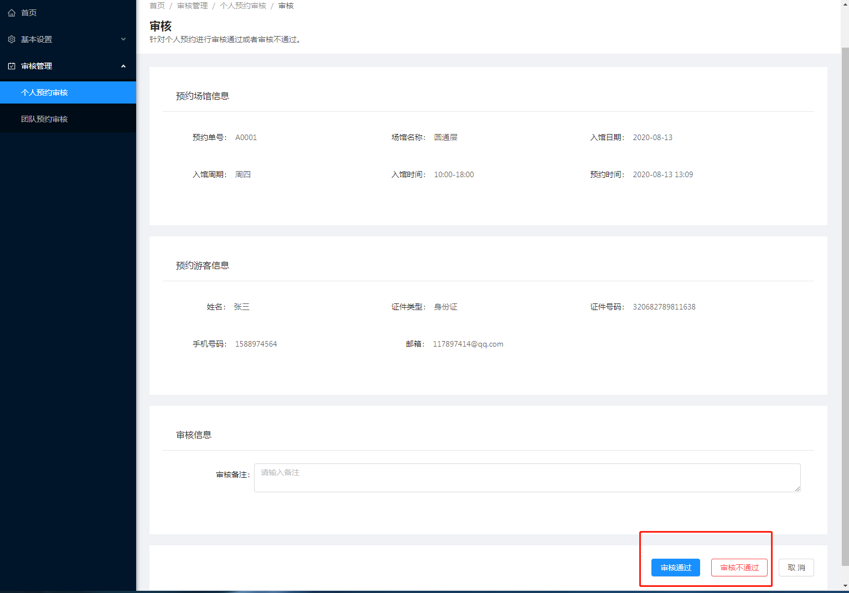Click the 预约单号 field label

pos(210,137)
